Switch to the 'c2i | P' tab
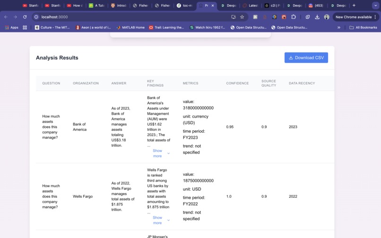This screenshot has width=381, height=238. pos(273,5)
